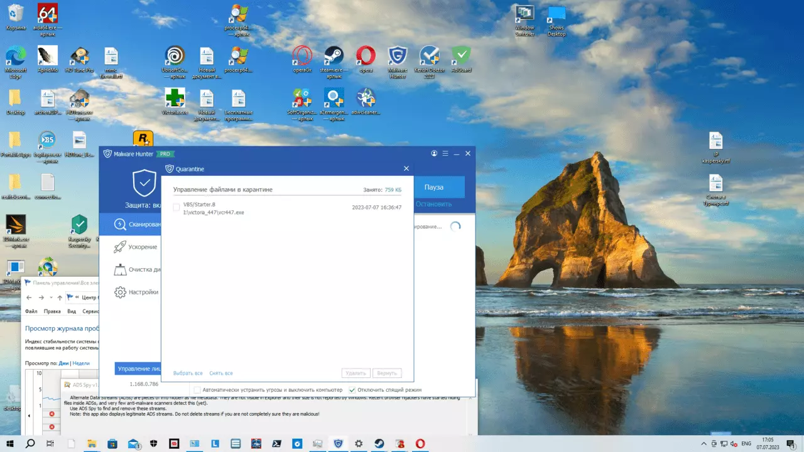Image resolution: width=804 pixels, height=452 pixels.
Task: Open Правка menu in Control Panel window
Action: click(x=52, y=311)
